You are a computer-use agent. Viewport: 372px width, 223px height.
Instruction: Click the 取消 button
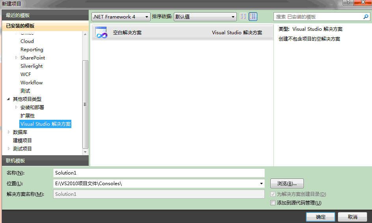coord(352,217)
